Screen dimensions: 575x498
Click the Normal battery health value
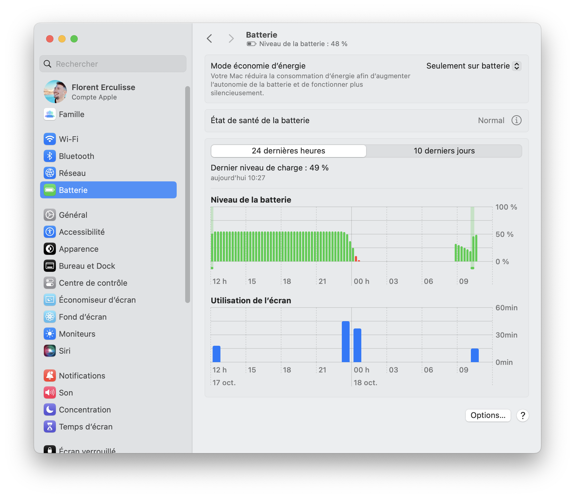click(x=491, y=120)
